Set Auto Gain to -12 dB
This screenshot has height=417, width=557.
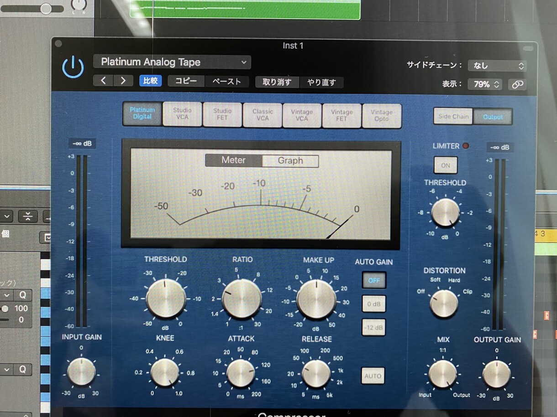pos(374,327)
